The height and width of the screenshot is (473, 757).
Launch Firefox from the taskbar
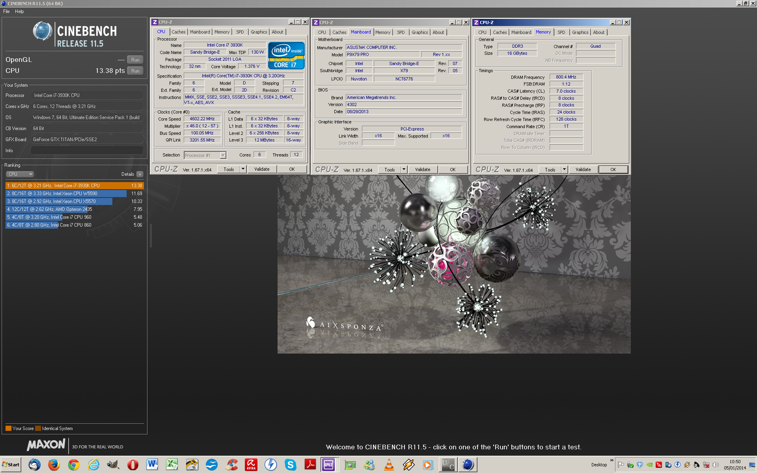[x=54, y=465]
